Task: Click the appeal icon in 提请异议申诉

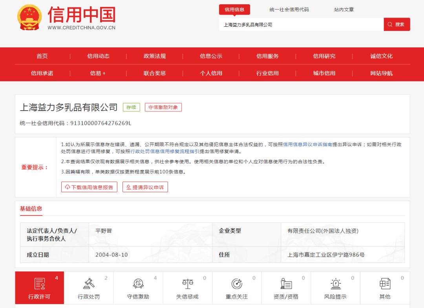Action: (x=128, y=187)
